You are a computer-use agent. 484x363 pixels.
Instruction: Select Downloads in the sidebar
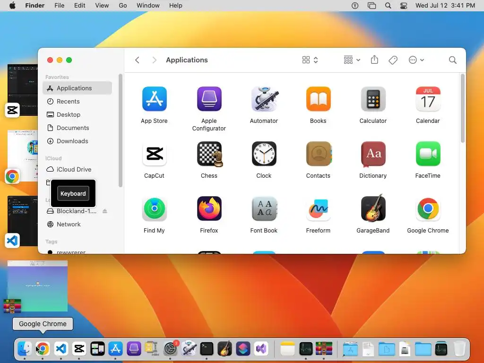click(77, 141)
